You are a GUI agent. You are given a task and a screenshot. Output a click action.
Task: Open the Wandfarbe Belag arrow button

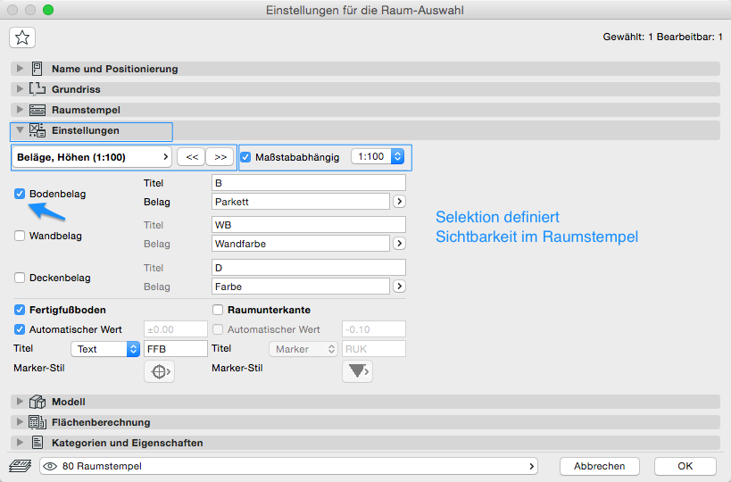[400, 243]
